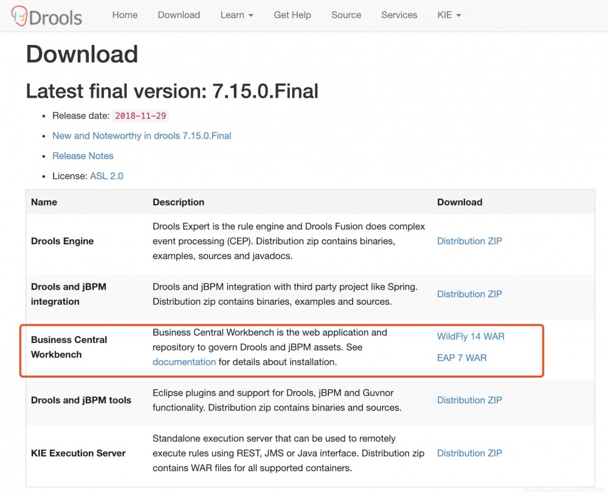Go to Download in the navbar
608x496 pixels.
[179, 15]
